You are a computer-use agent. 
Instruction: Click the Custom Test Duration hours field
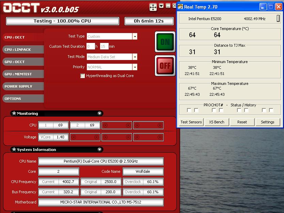tap(91, 46)
